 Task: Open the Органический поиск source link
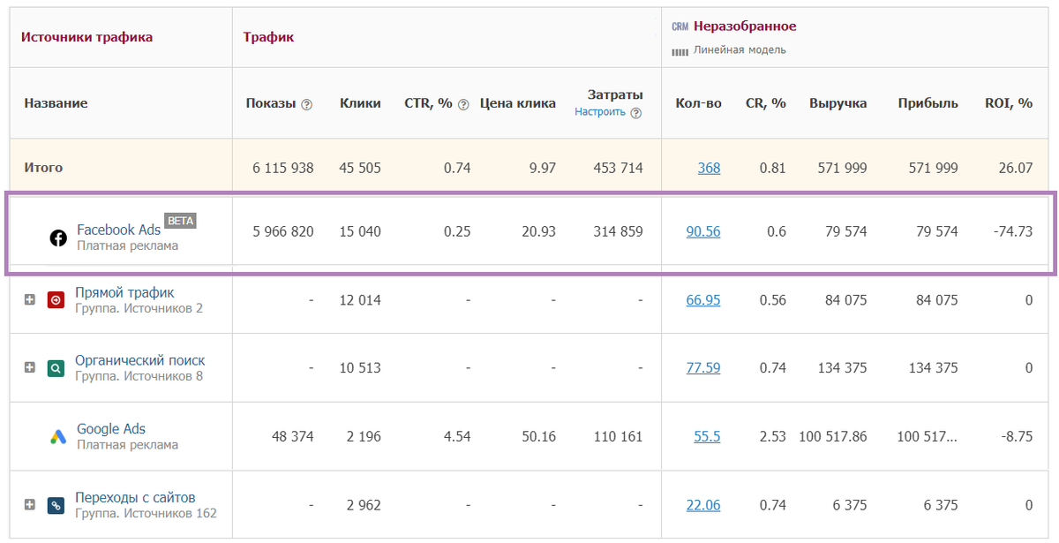pyautogui.click(x=139, y=360)
